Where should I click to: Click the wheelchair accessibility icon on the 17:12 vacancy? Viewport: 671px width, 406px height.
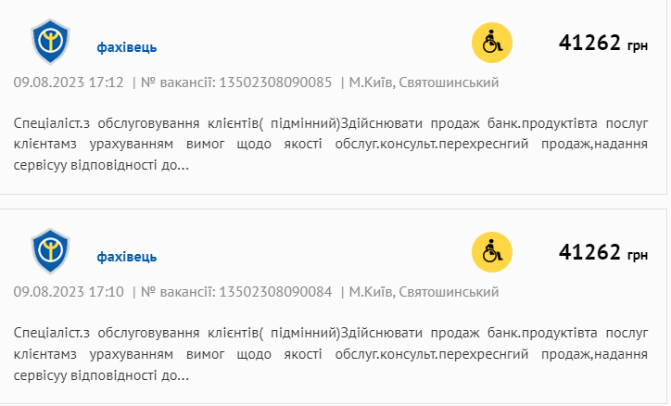492,44
